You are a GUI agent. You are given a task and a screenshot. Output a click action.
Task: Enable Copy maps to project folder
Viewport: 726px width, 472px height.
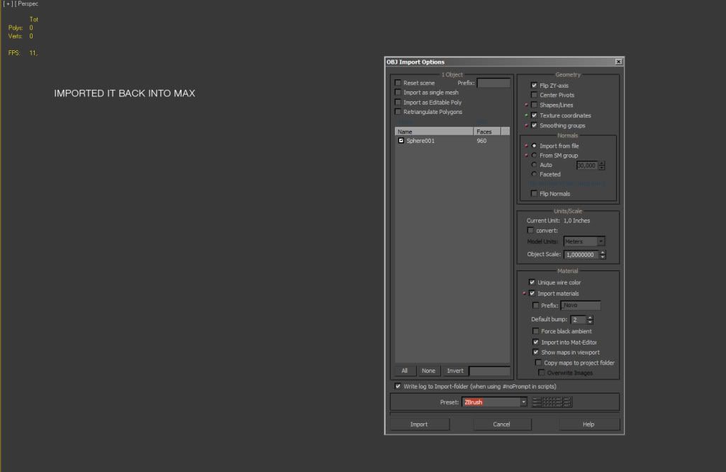pos(538,362)
